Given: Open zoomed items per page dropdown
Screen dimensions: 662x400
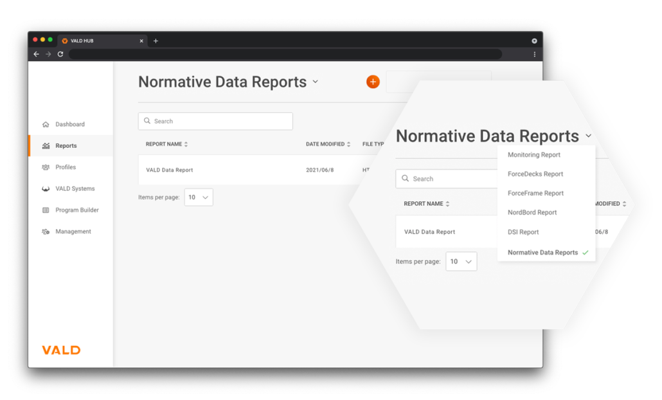Looking at the screenshot, I should click(461, 262).
